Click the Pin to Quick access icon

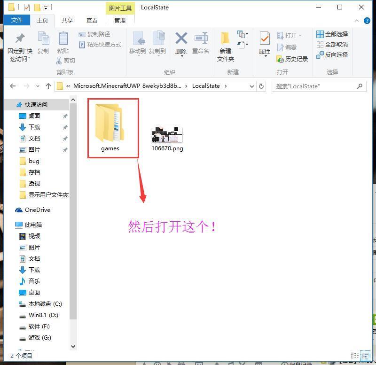click(20, 39)
